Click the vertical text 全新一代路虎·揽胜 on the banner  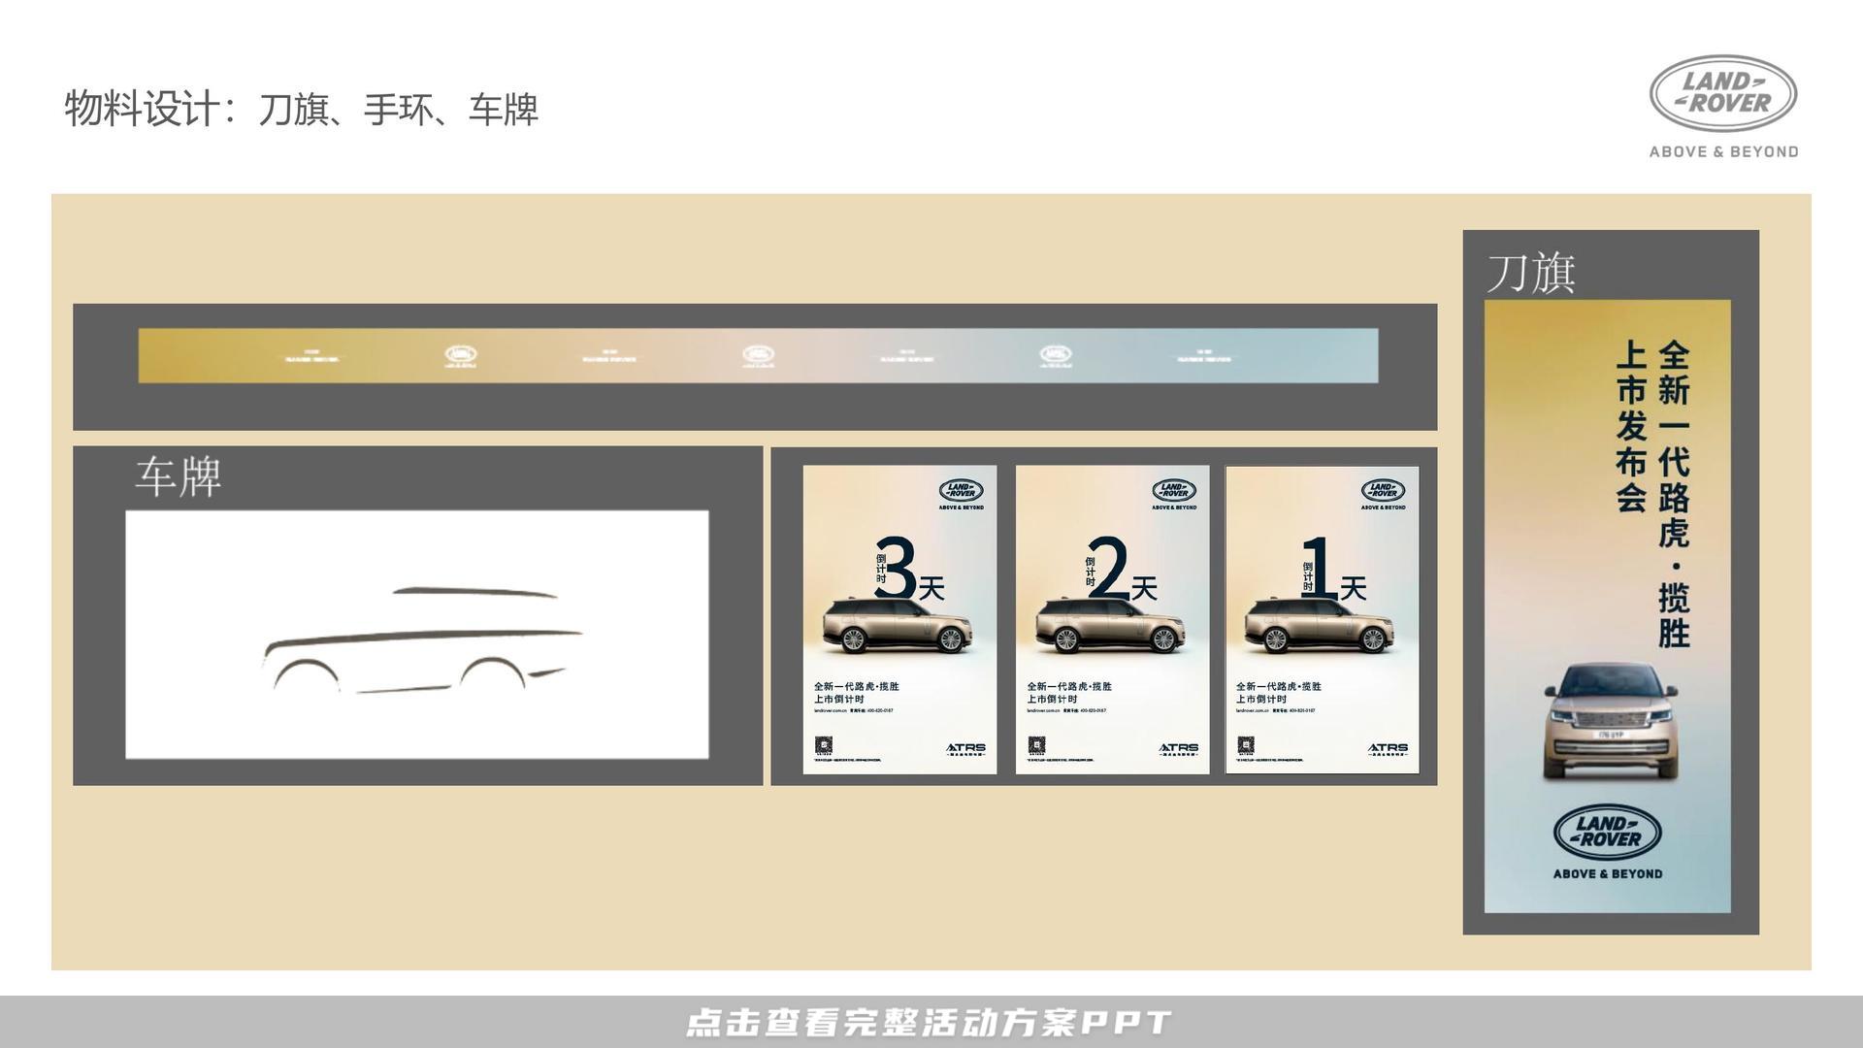tap(1675, 494)
